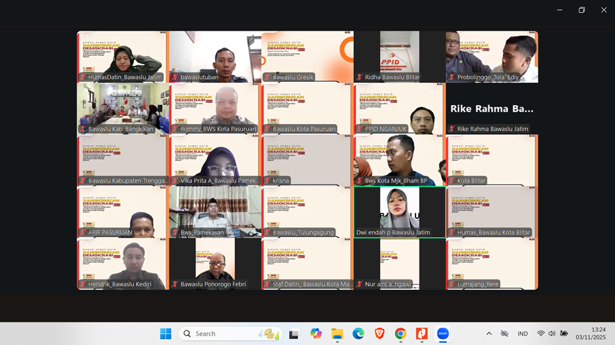This screenshot has width=615, height=345.
Task: Select the Bws Kota Mjk_Ilham BP video tile
Action: (400, 160)
